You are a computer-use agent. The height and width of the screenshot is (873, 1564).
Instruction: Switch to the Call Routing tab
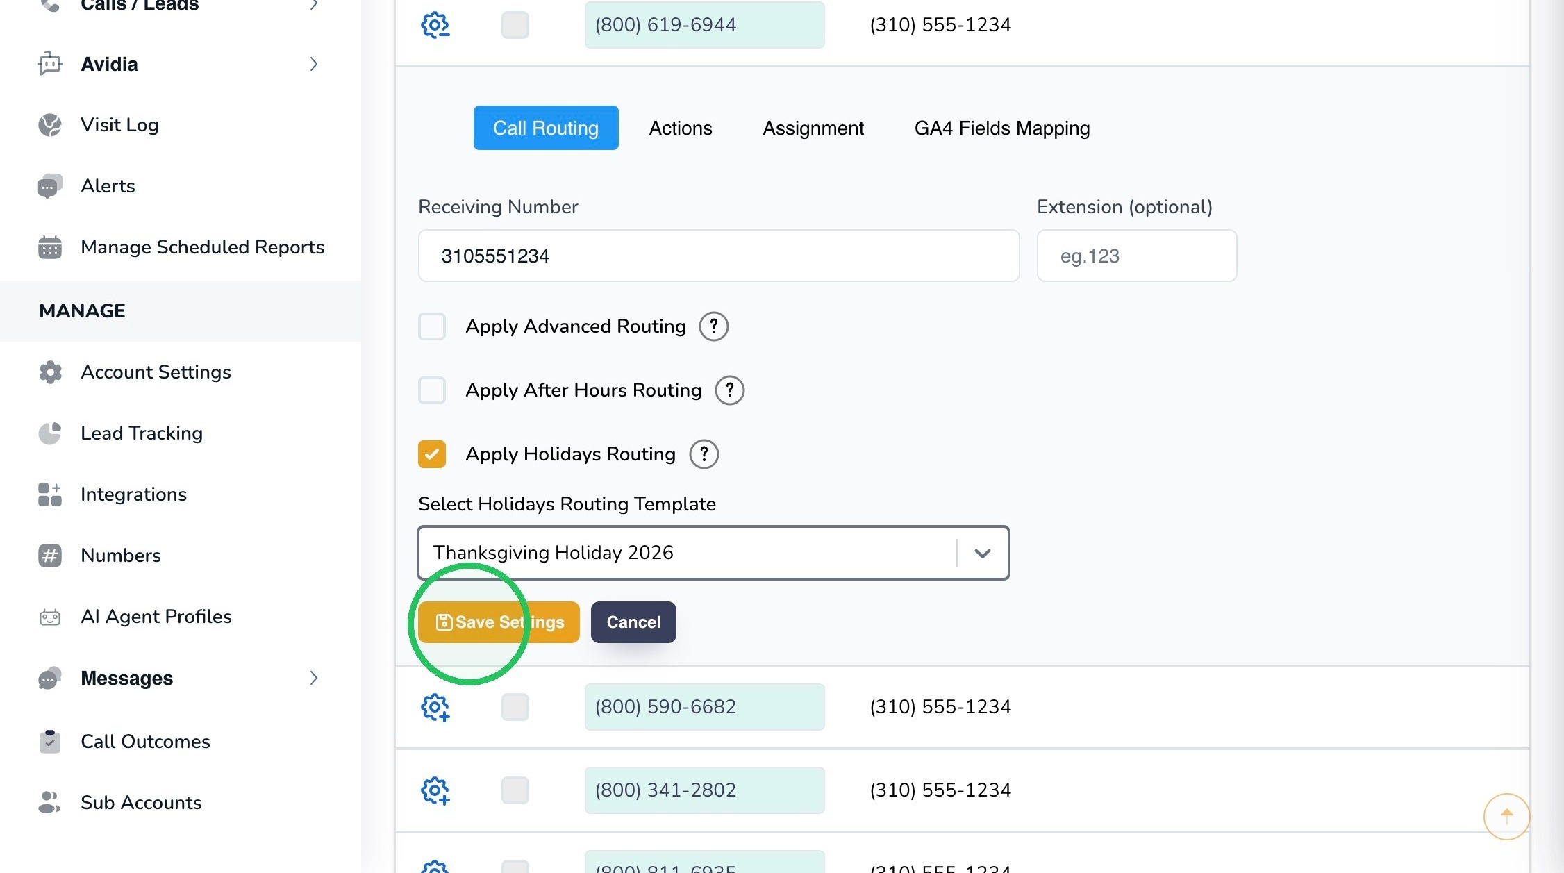tap(546, 128)
